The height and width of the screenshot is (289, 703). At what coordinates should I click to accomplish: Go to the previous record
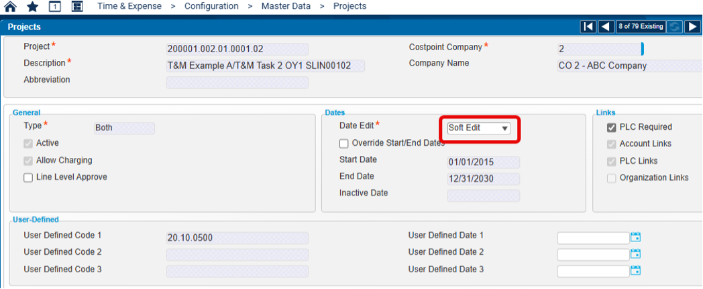(x=606, y=27)
